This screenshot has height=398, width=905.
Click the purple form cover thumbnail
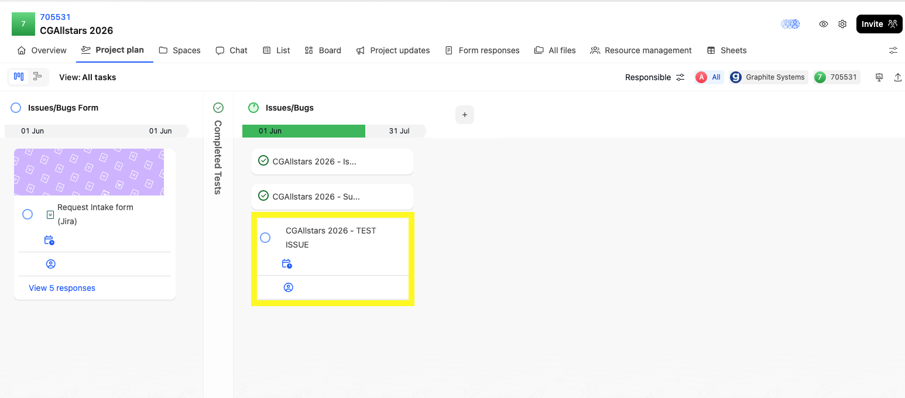click(x=89, y=172)
